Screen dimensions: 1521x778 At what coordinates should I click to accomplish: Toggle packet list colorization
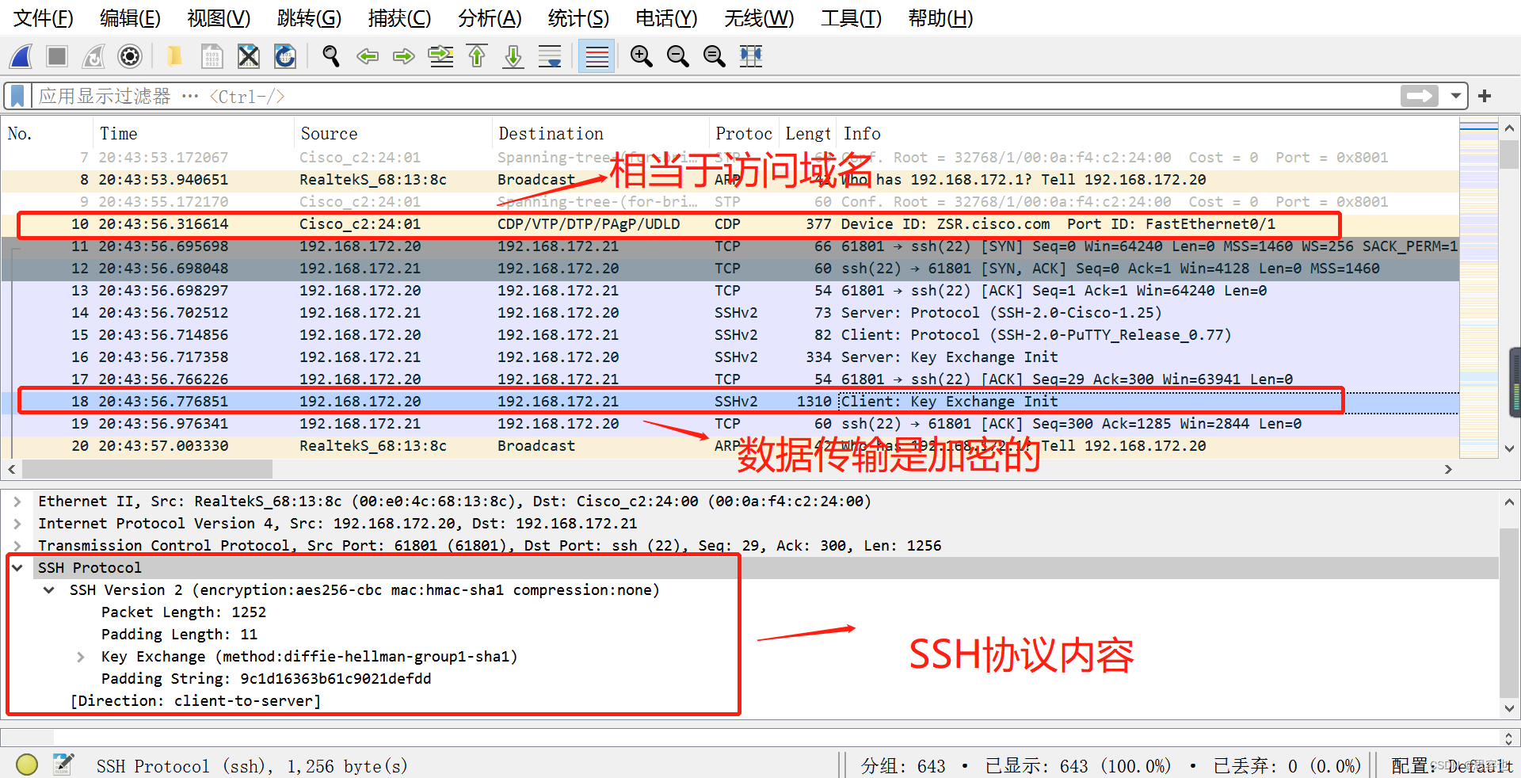(x=596, y=56)
